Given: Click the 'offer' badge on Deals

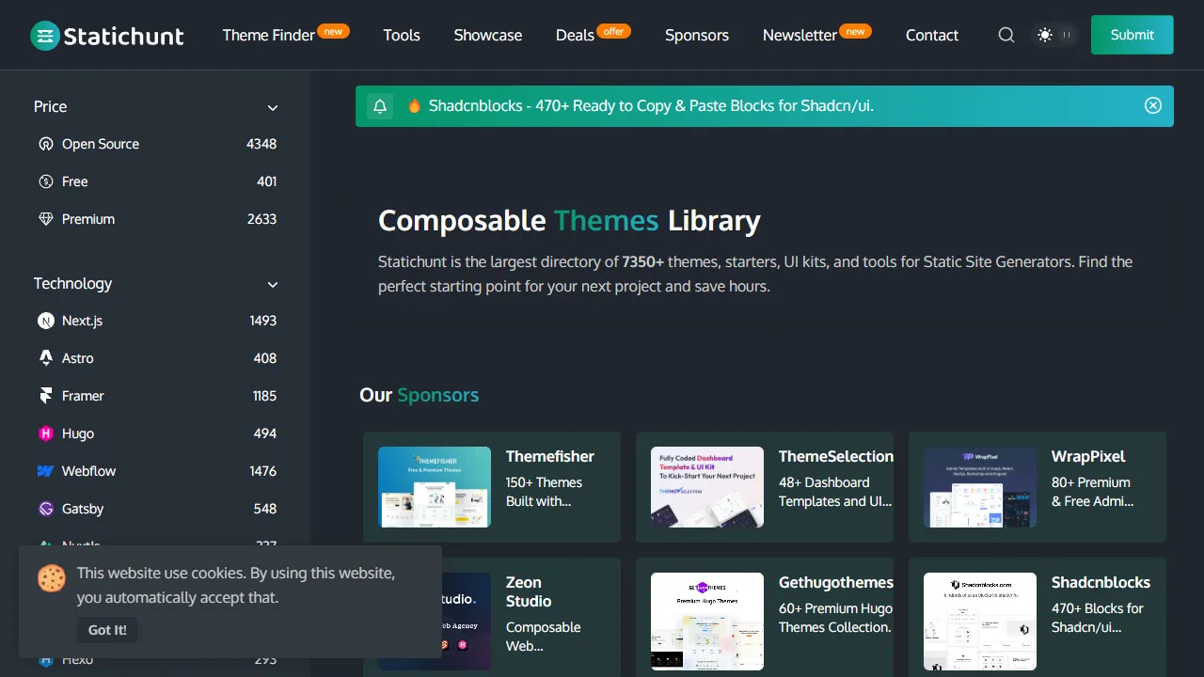Looking at the screenshot, I should click(613, 31).
